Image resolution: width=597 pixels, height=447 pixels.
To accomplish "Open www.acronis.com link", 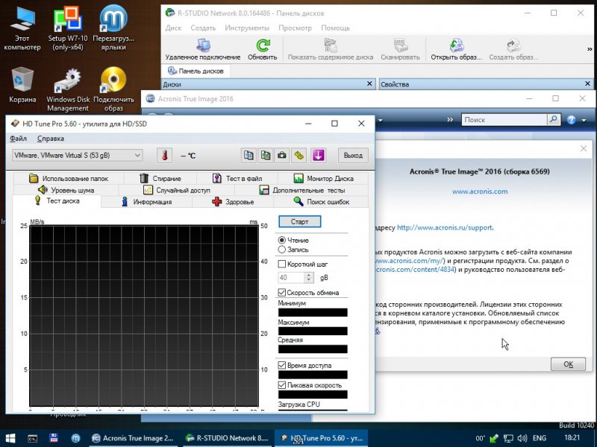I will 480,191.
